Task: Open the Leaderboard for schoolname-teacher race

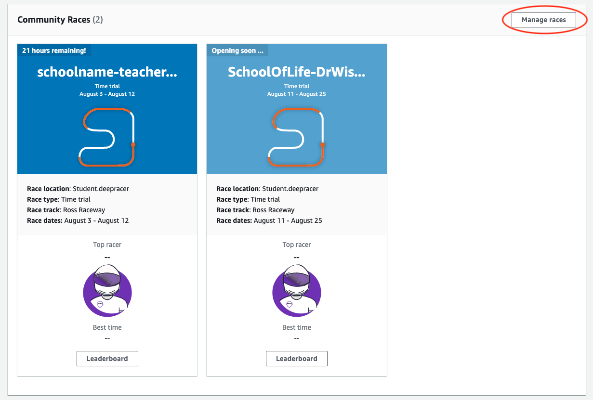Action: point(107,358)
